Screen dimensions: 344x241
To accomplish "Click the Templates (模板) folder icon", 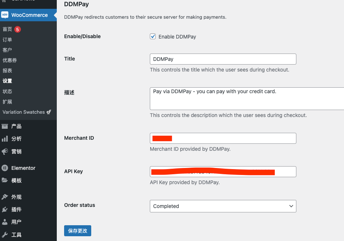I will (x=5, y=180).
